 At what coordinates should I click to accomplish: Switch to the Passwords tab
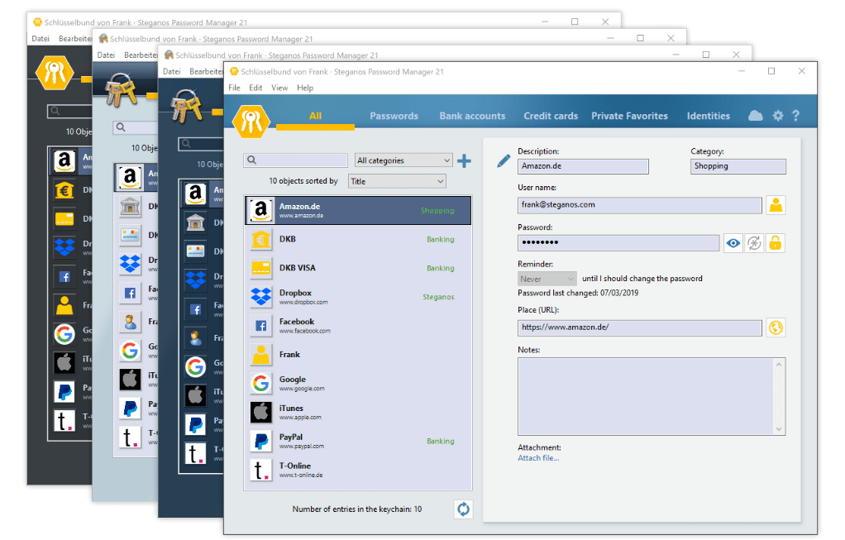[394, 116]
